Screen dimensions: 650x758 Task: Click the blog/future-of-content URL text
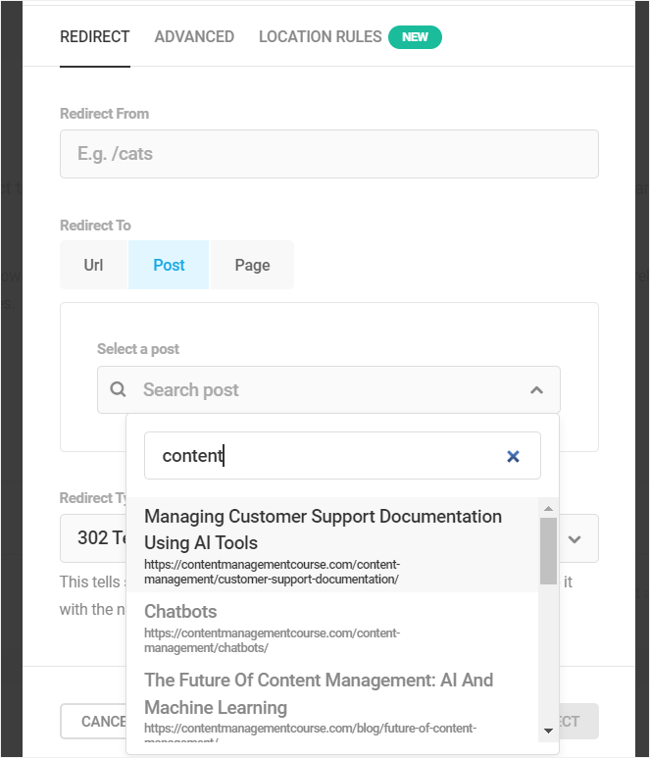pyautogui.click(x=310, y=732)
